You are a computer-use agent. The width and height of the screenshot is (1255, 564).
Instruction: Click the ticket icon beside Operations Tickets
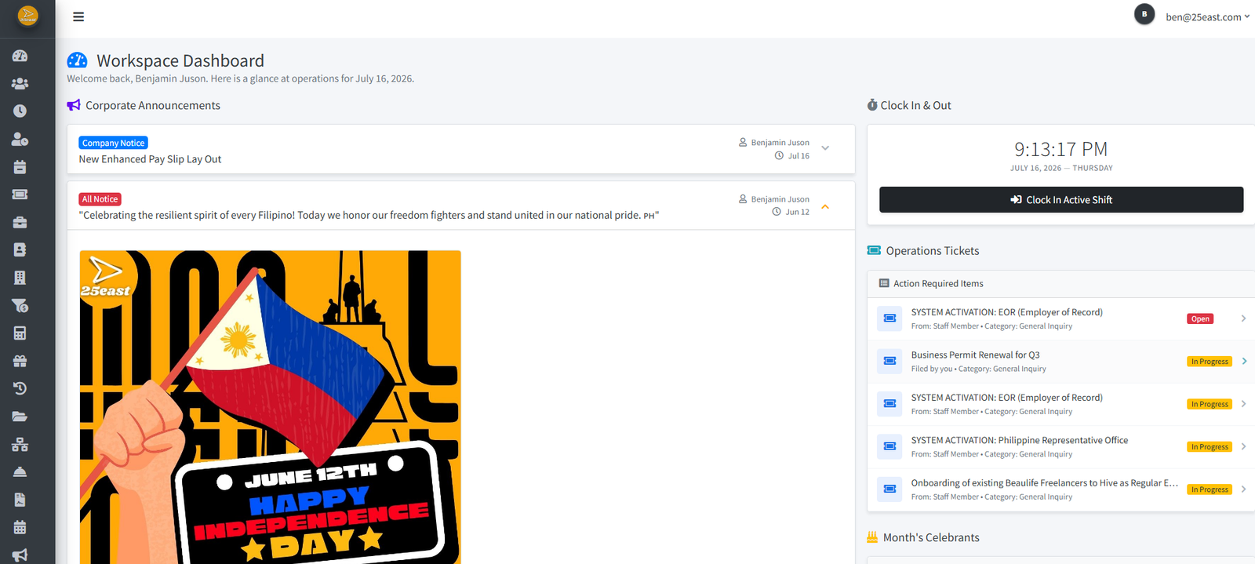[x=874, y=250]
